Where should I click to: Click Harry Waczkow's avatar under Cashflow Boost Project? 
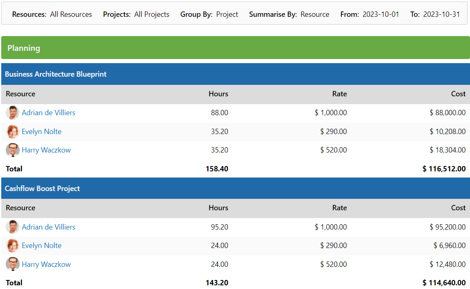pyautogui.click(x=12, y=264)
